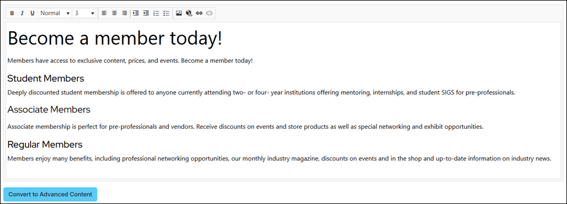This screenshot has width=567, height=204.
Task: Toggle italic formatting
Action: click(x=22, y=14)
